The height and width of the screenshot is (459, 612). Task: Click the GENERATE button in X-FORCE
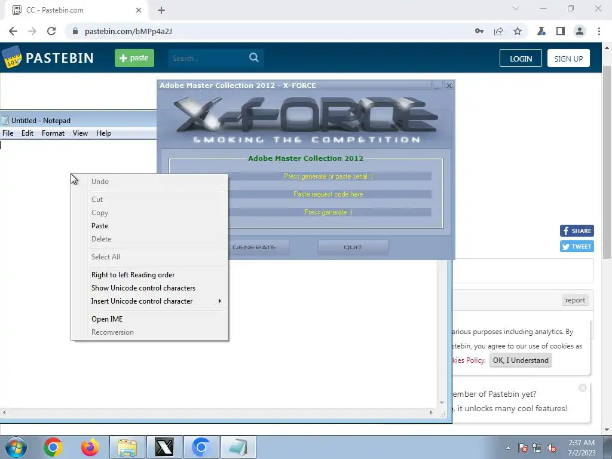(x=258, y=247)
